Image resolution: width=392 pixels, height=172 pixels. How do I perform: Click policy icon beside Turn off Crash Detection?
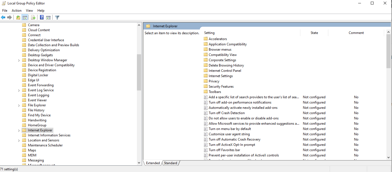tap(206, 113)
